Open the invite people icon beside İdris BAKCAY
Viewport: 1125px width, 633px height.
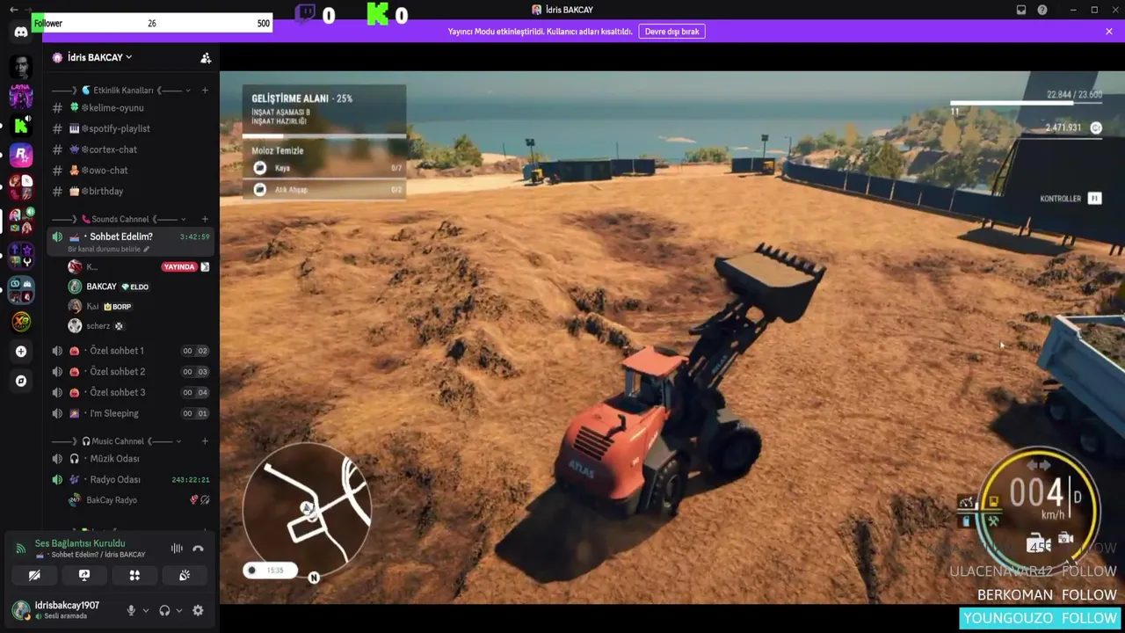206,58
